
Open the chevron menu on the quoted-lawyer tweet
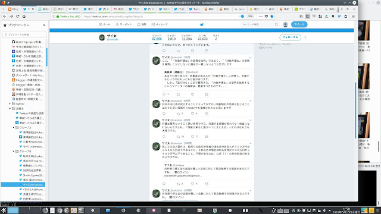[250, 58]
